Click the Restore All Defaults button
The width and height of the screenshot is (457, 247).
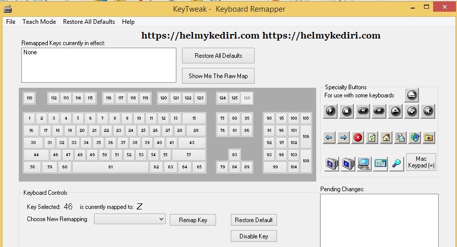pyautogui.click(x=218, y=56)
